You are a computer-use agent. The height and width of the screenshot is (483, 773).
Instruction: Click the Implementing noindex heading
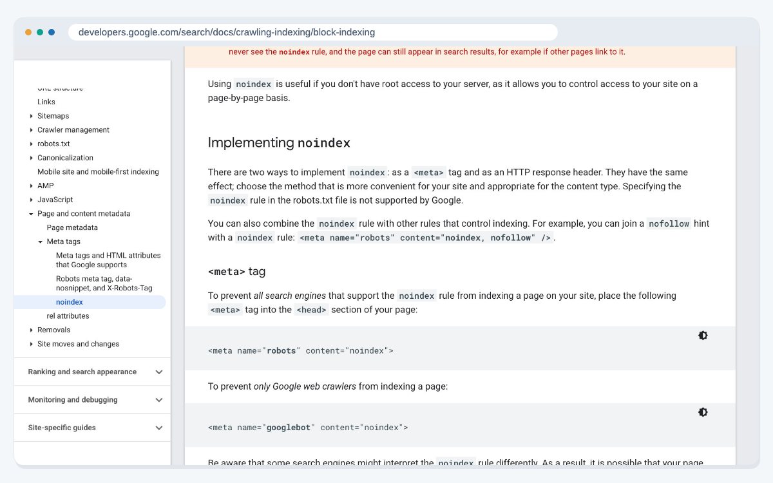coord(279,142)
